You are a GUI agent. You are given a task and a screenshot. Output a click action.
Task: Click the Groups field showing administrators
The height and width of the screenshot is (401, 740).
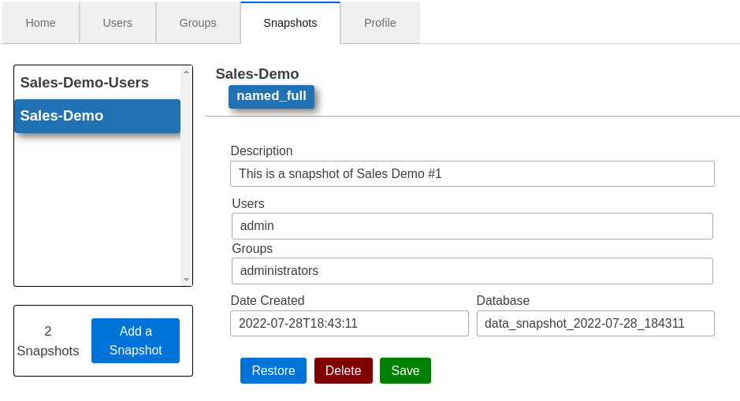[x=472, y=271]
